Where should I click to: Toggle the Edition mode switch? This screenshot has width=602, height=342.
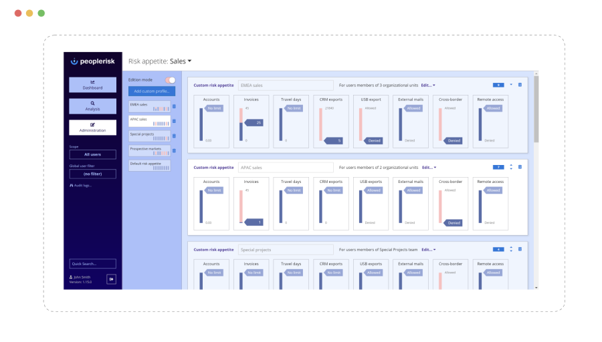point(171,80)
